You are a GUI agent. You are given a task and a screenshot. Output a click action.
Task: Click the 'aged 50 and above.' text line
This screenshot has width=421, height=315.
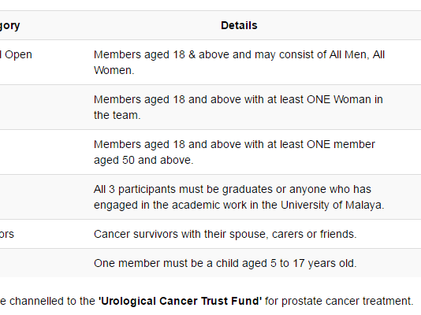pyautogui.click(x=143, y=160)
